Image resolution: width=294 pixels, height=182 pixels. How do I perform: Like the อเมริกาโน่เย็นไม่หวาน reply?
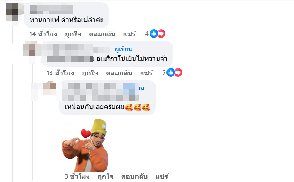tap(90, 73)
